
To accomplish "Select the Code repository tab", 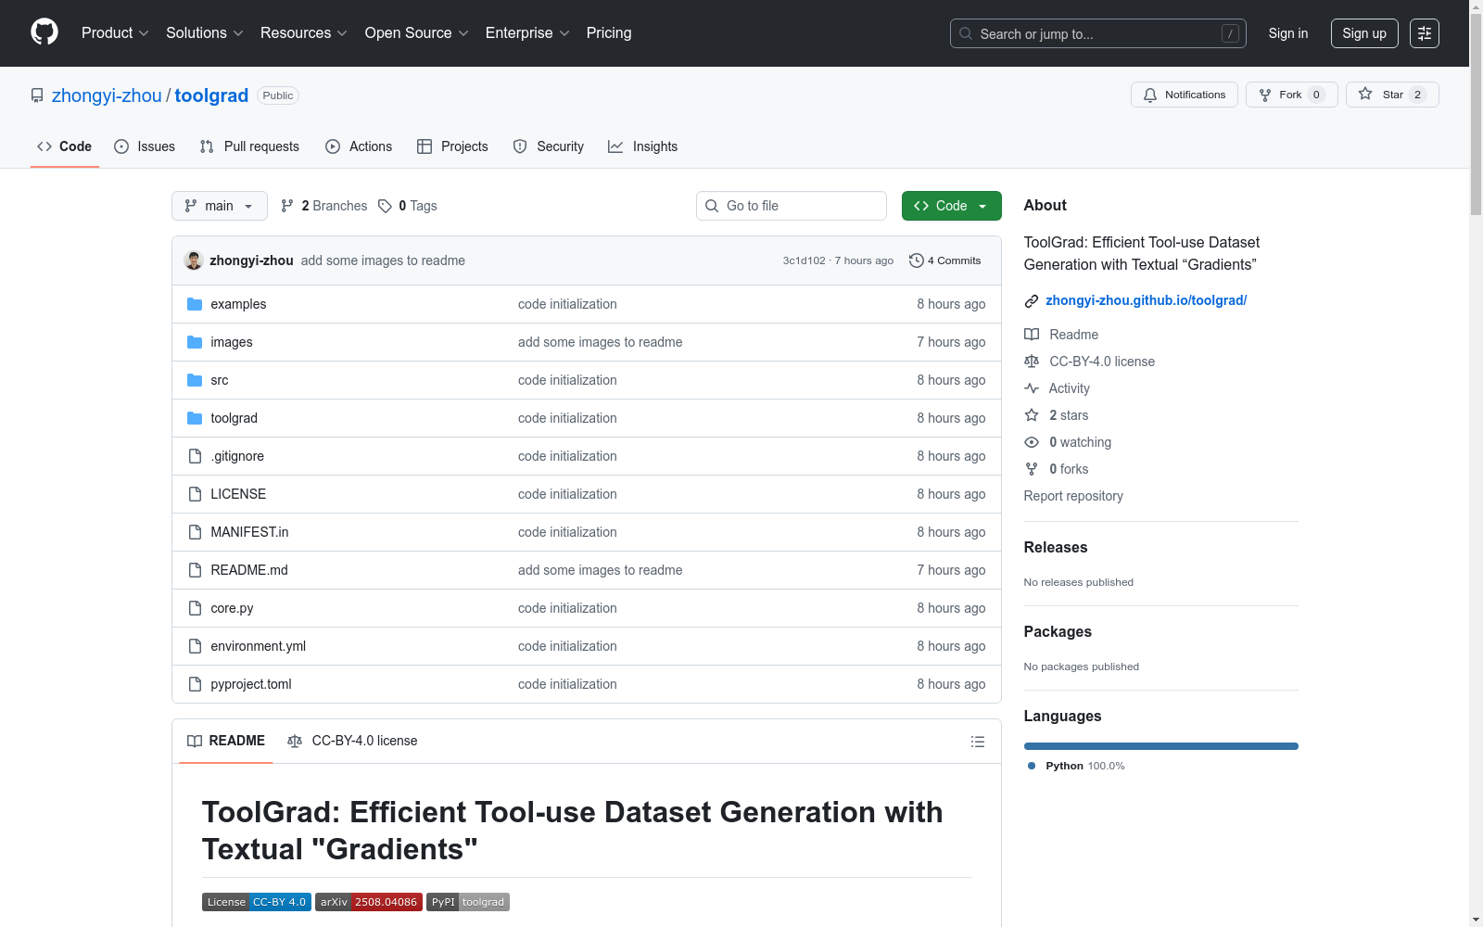I will (x=64, y=146).
